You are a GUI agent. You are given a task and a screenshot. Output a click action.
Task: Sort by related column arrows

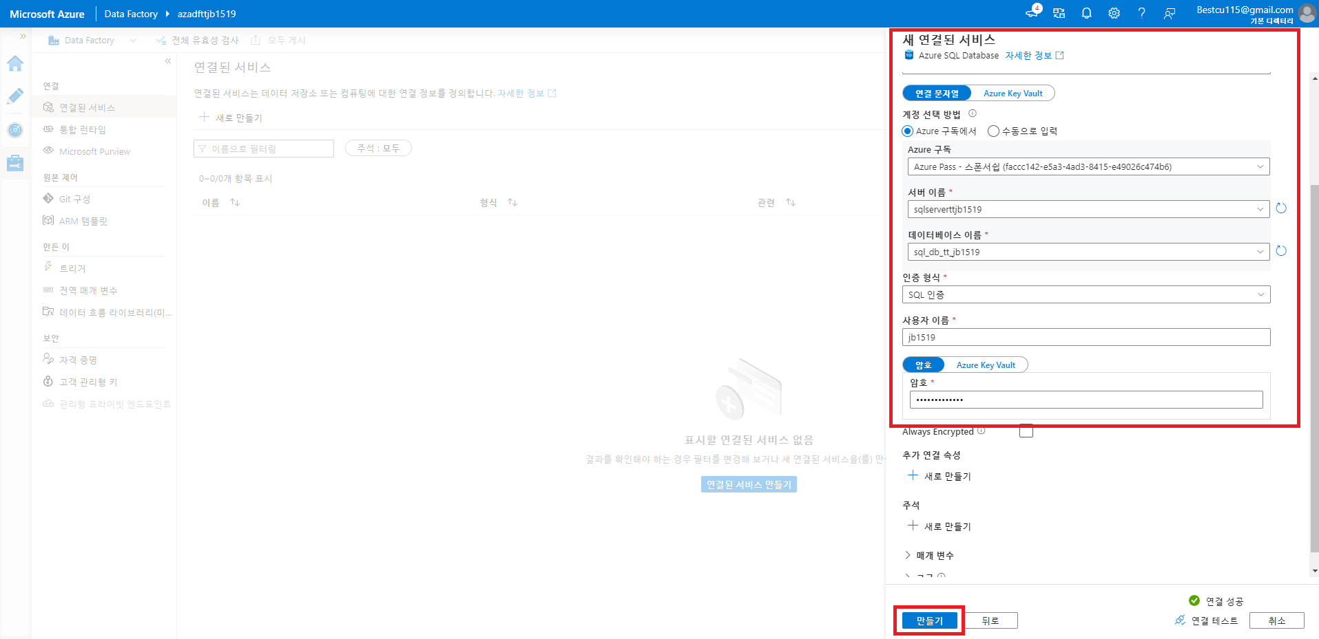(791, 202)
